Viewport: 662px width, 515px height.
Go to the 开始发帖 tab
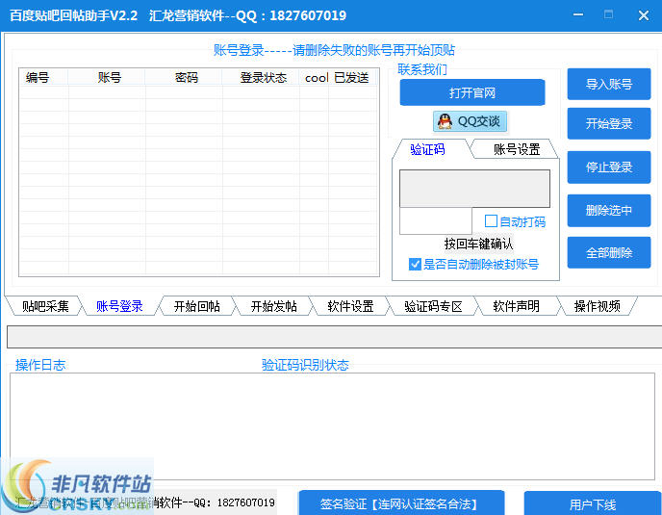(273, 306)
